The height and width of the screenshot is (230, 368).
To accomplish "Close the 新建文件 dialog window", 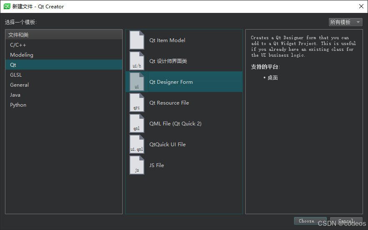I will (361, 6).
